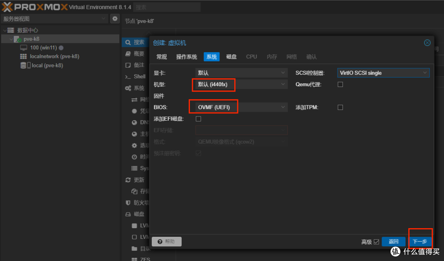Click the top search input field
This screenshot has width=444, height=261.
(167, 7)
